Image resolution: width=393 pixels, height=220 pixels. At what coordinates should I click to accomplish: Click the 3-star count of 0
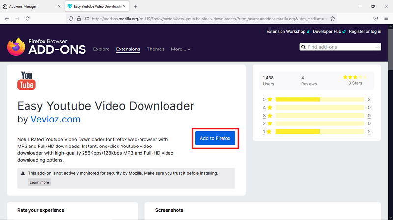click(369, 116)
